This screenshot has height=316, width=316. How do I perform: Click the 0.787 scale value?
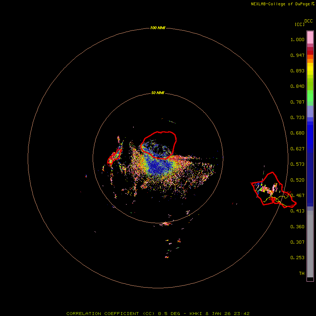click(x=297, y=102)
